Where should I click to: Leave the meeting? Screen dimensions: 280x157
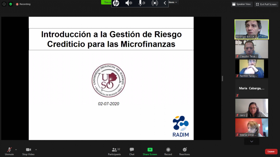click(271, 152)
